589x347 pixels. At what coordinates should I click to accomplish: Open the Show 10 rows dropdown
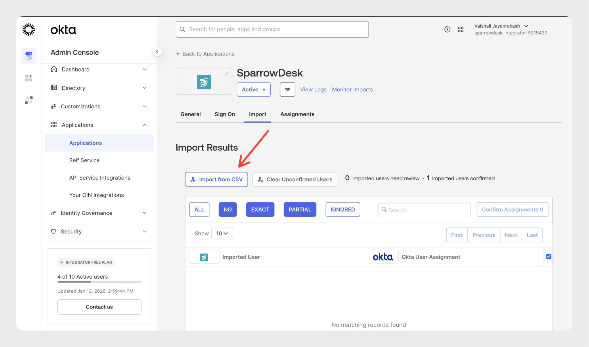pos(222,233)
